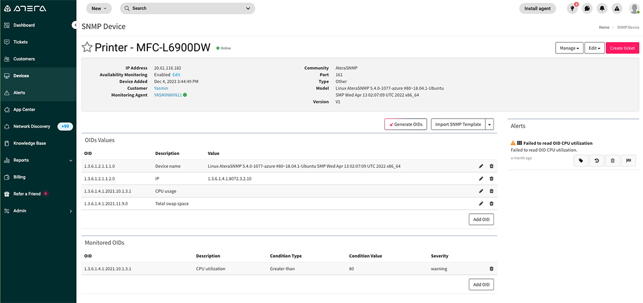Resolve the alert with the flag icon
643x303 pixels.
628,160
